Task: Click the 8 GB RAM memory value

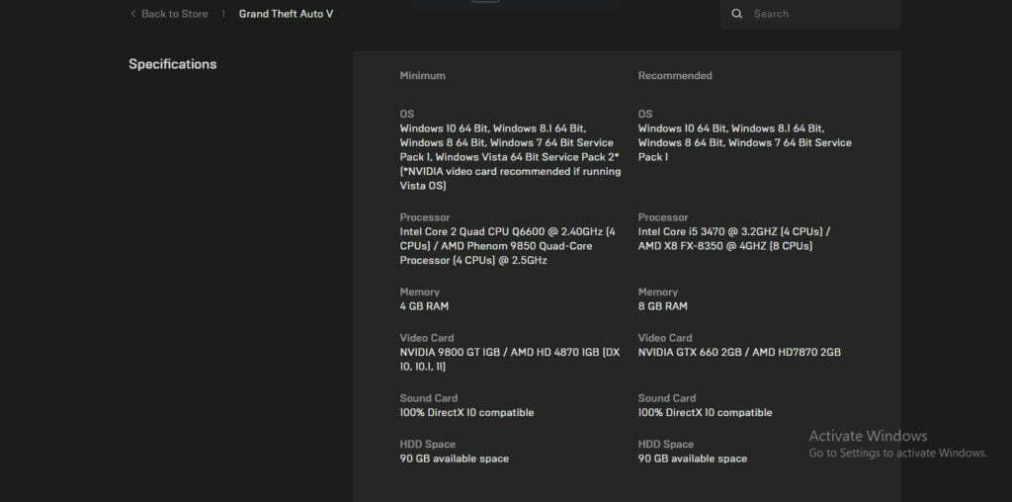Action: coord(662,306)
